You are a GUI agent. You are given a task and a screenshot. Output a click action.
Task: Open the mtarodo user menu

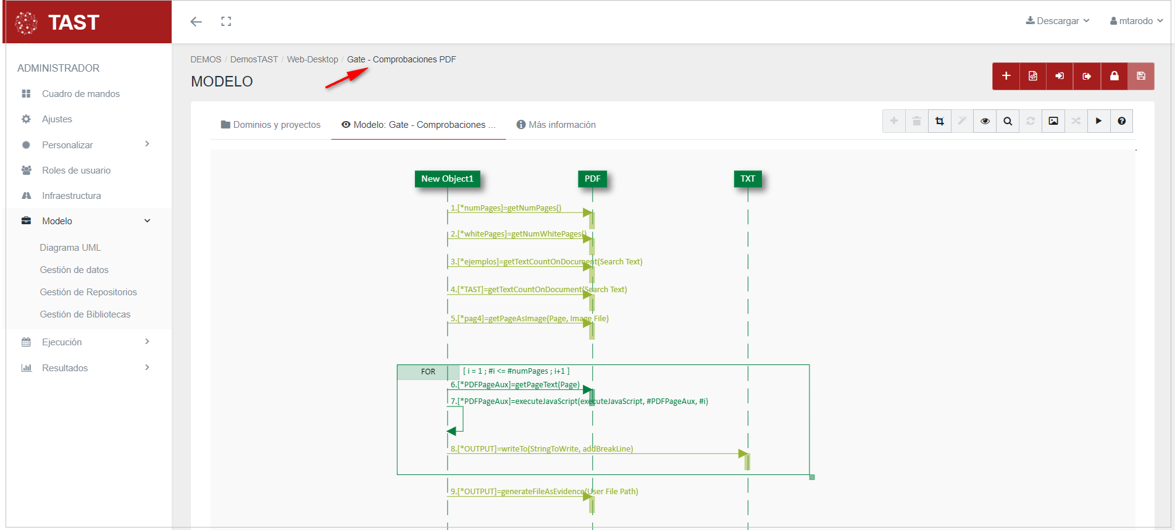tap(1136, 21)
